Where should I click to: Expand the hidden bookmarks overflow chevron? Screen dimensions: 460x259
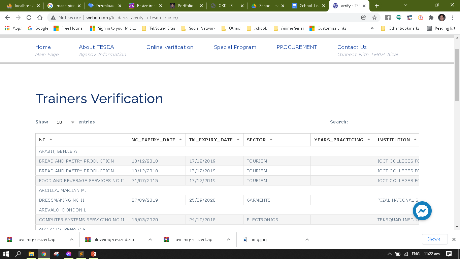[x=372, y=28]
